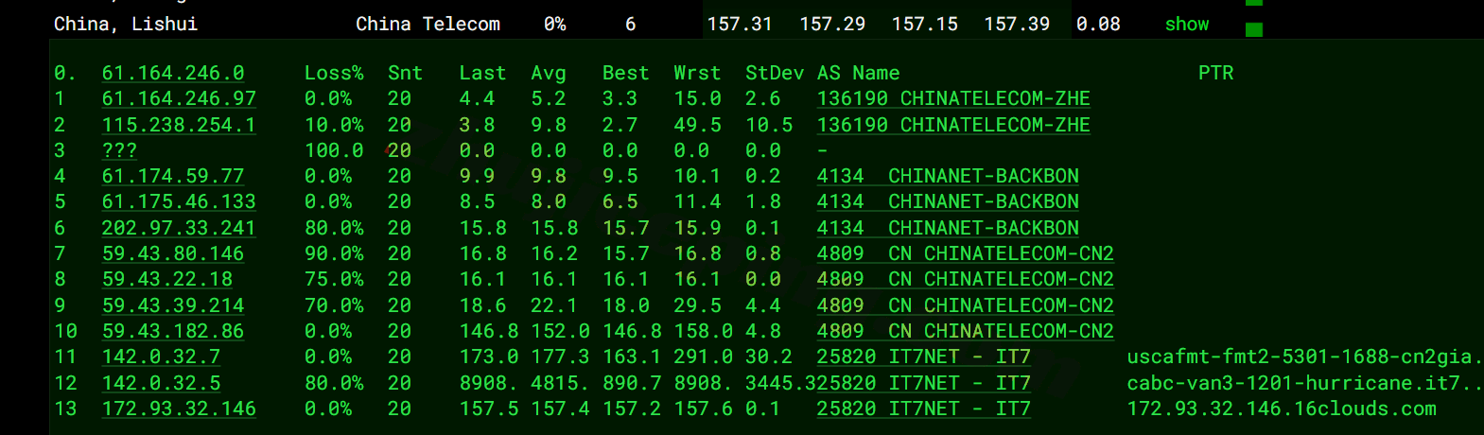Image resolution: width=1484 pixels, height=435 pixels.
Task: Click the 'Avg' column header
Action: 548,73
